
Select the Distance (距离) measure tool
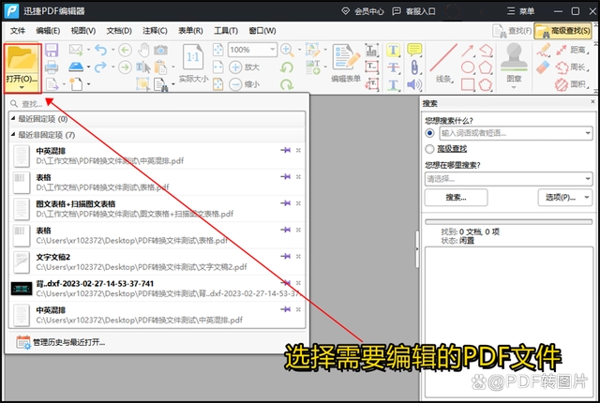pyautogui.click(x=574, y=50)
